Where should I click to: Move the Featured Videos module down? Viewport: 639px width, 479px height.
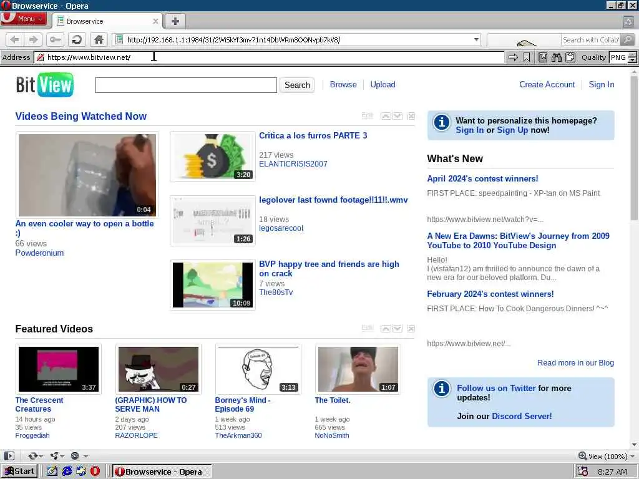click(x=398, y=329)
